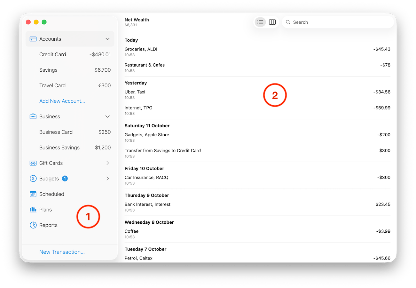
Task: Click the Gift Cards gift icon
Action: click(x=33, y=163)
